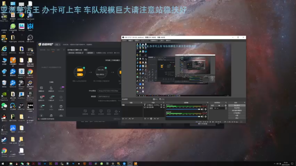Remove selected scene with minus in Scenes panel
296x166 pixels.
point(126,119)
